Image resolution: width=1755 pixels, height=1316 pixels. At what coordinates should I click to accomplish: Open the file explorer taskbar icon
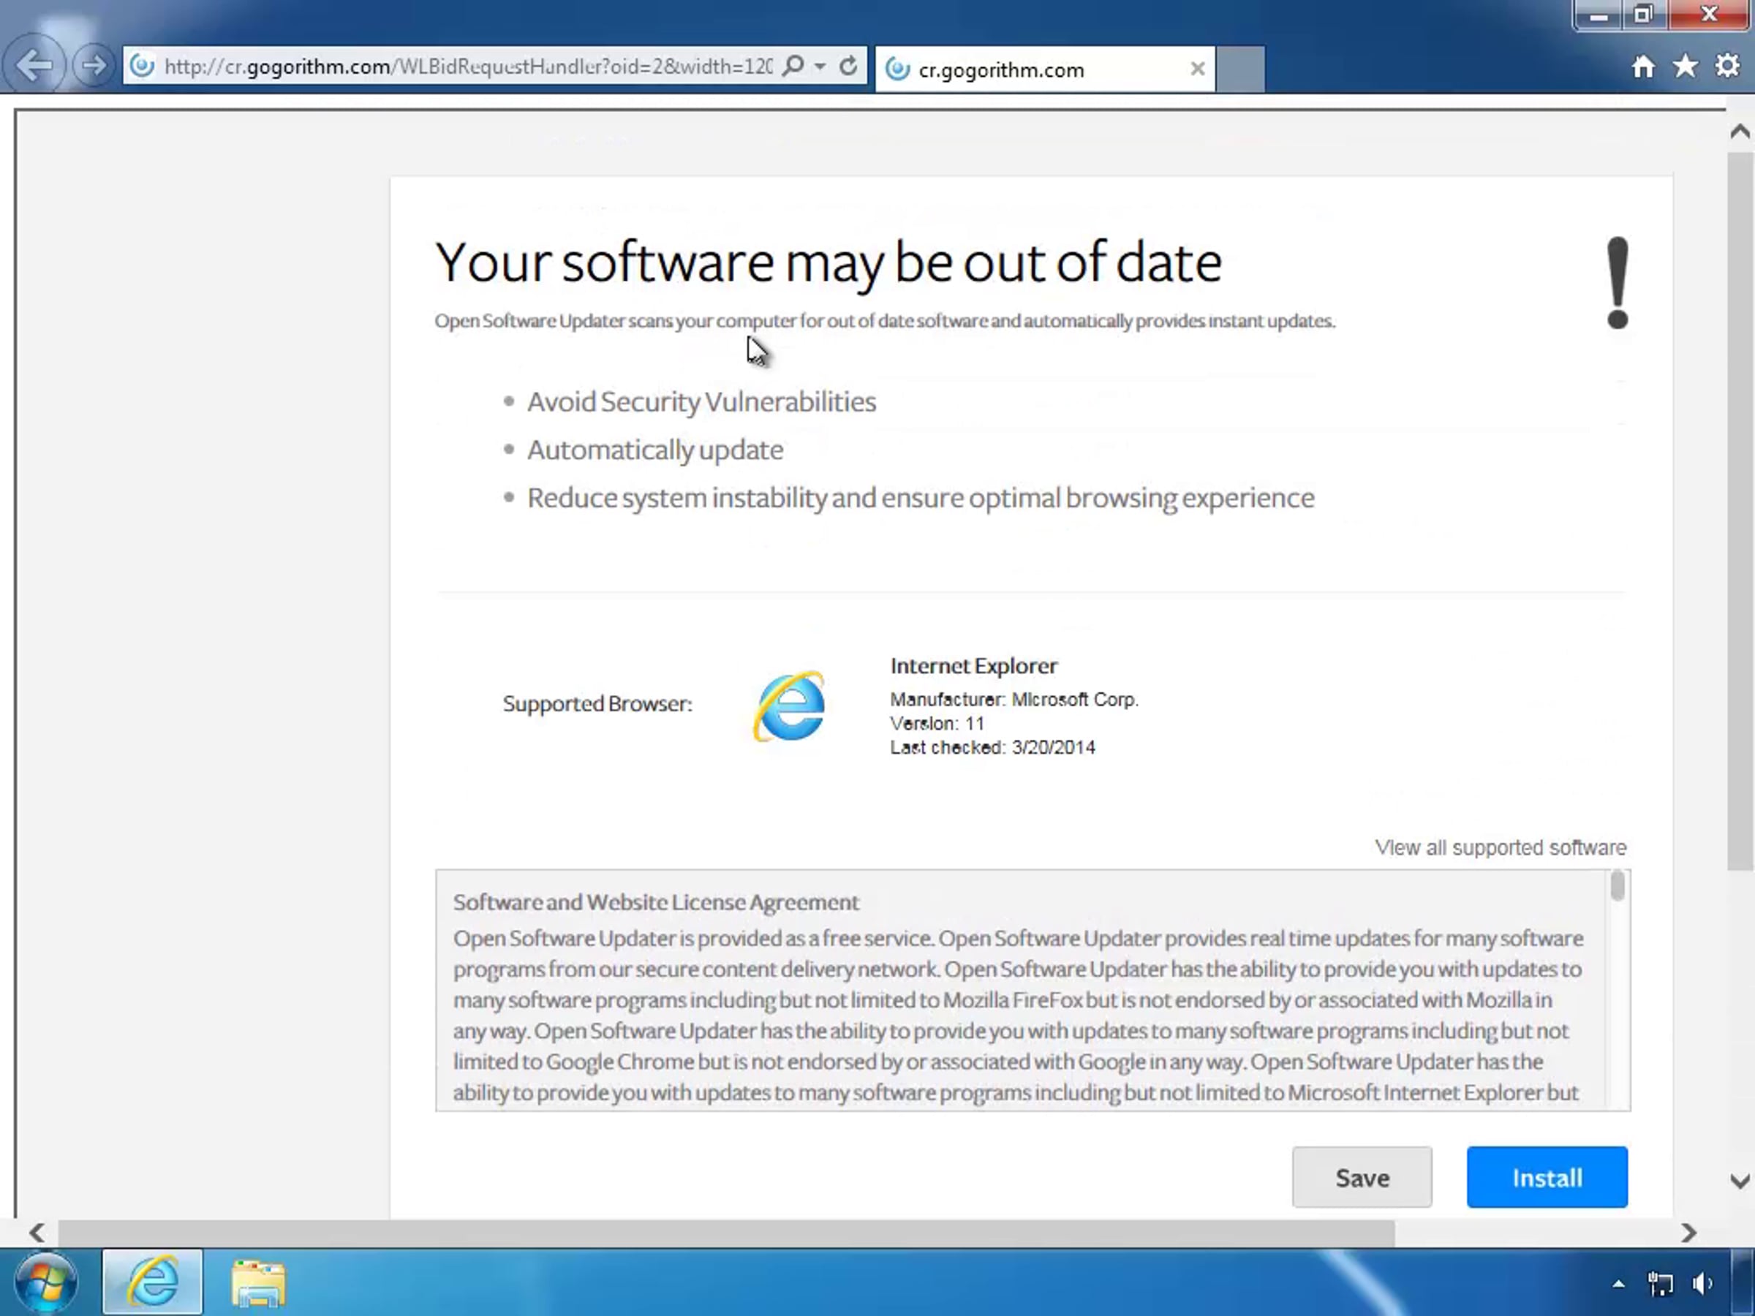(x=258, y=1282)
